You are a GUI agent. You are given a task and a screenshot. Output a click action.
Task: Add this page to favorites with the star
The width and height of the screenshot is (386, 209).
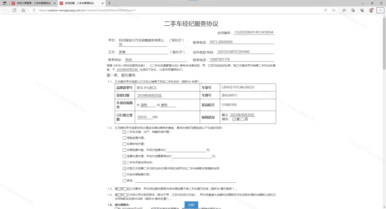pyautogui.click(x=334, y=10)
